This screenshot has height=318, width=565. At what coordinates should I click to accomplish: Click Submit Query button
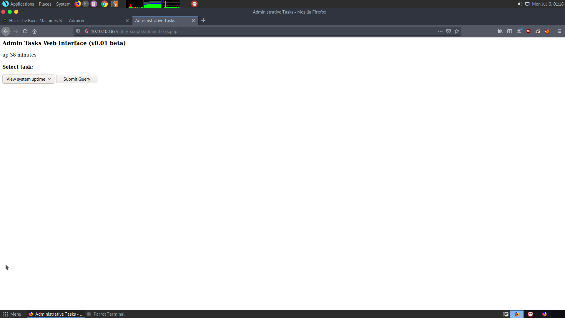coord(77,79)
